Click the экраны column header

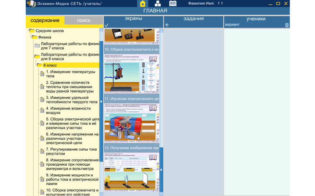[134, 19]
